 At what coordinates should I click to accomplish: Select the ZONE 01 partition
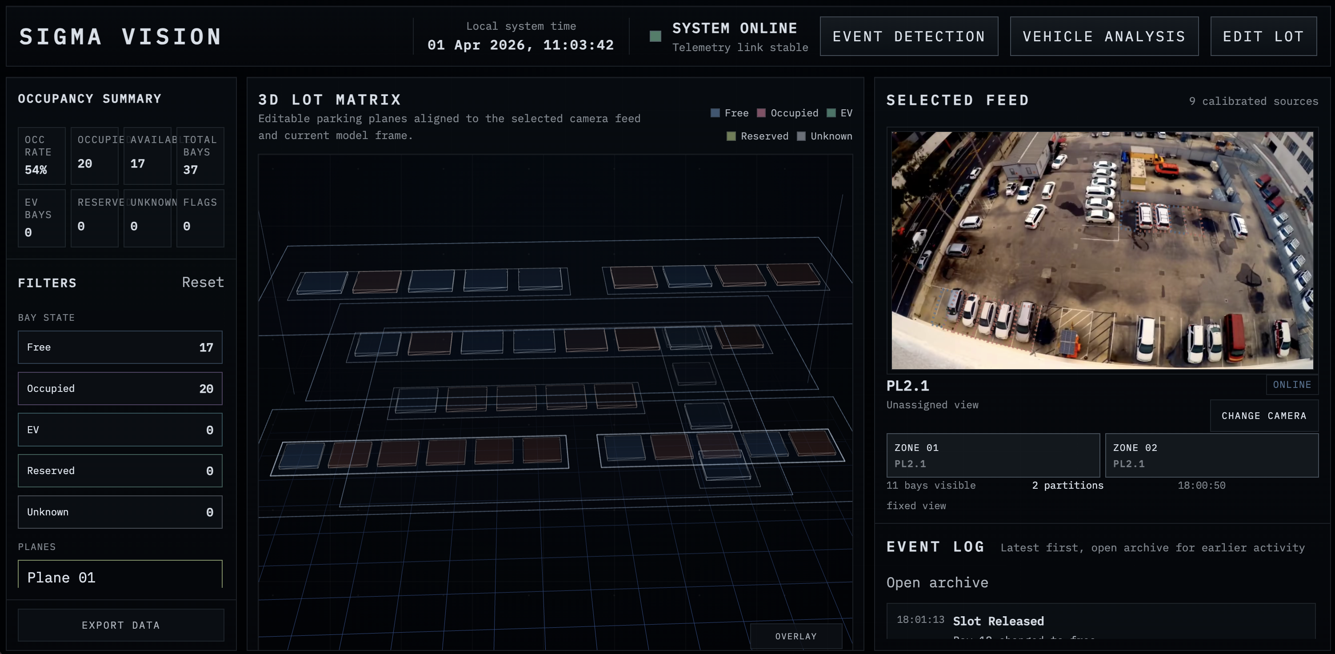[993, 455]
